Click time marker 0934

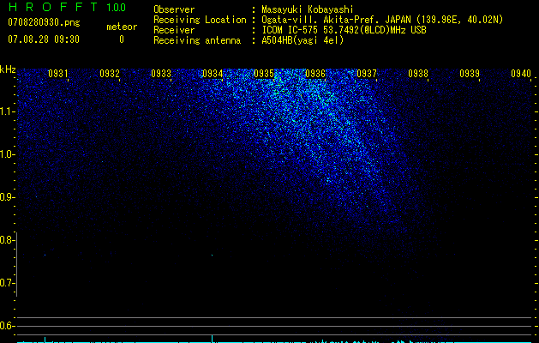[x=213, y=74]
